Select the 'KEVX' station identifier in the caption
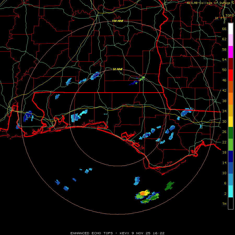The image size is (235, 235). [x=125, y=233]
